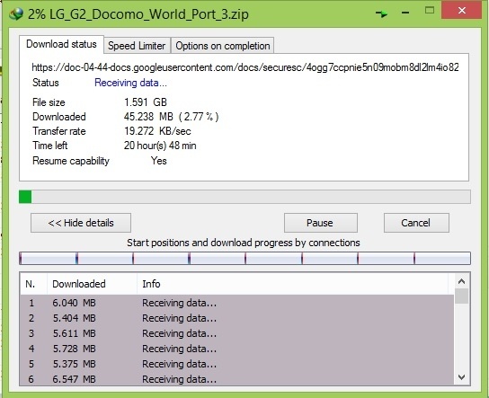Switch to the Speed Limiter tab
The height and width of the screenshot is (398, 489).
coord(137,46)
